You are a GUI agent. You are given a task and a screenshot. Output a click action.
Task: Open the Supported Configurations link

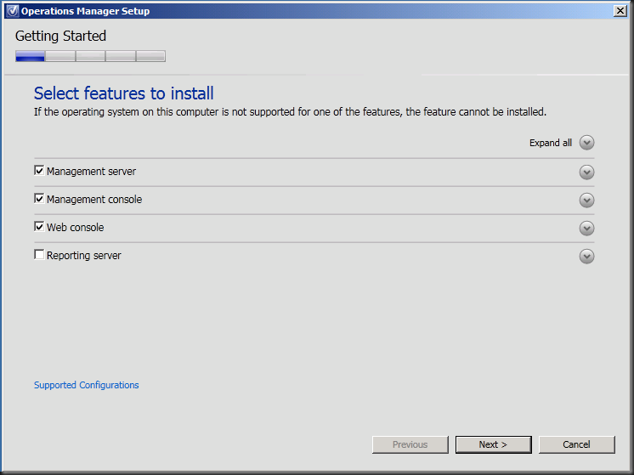pyautogui.click(x=86, y=385)
